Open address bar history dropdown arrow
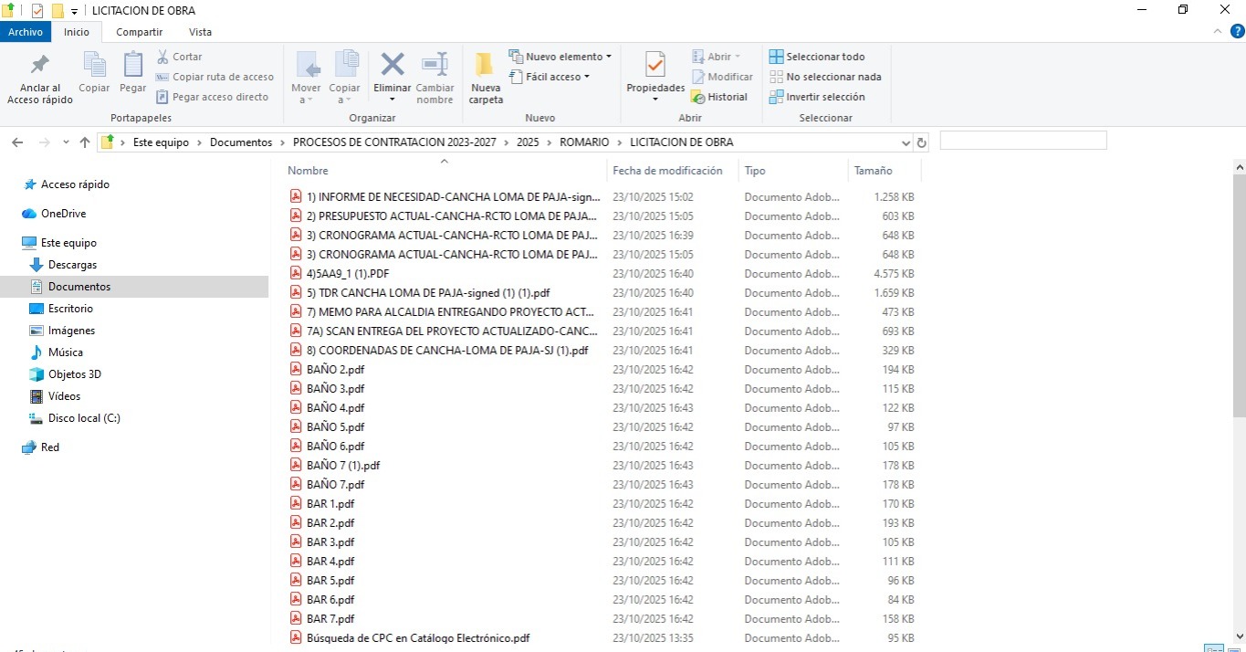1246x652 pixels. tap(906, 142)
